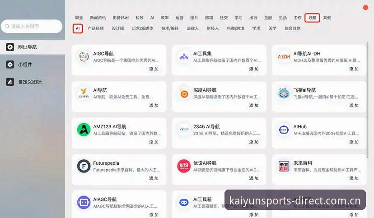Select the 医学 subcategory
The width and height of the screenshot is (374, 218).
click(x=272, y=28)
